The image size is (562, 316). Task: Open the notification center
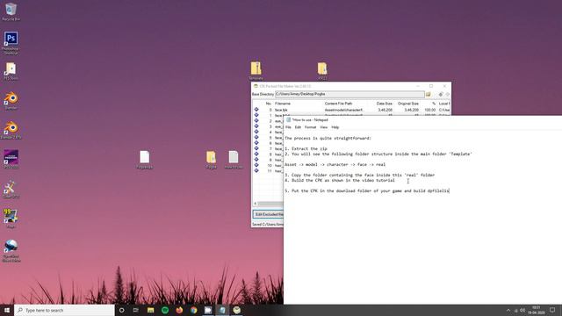(552, 310)
